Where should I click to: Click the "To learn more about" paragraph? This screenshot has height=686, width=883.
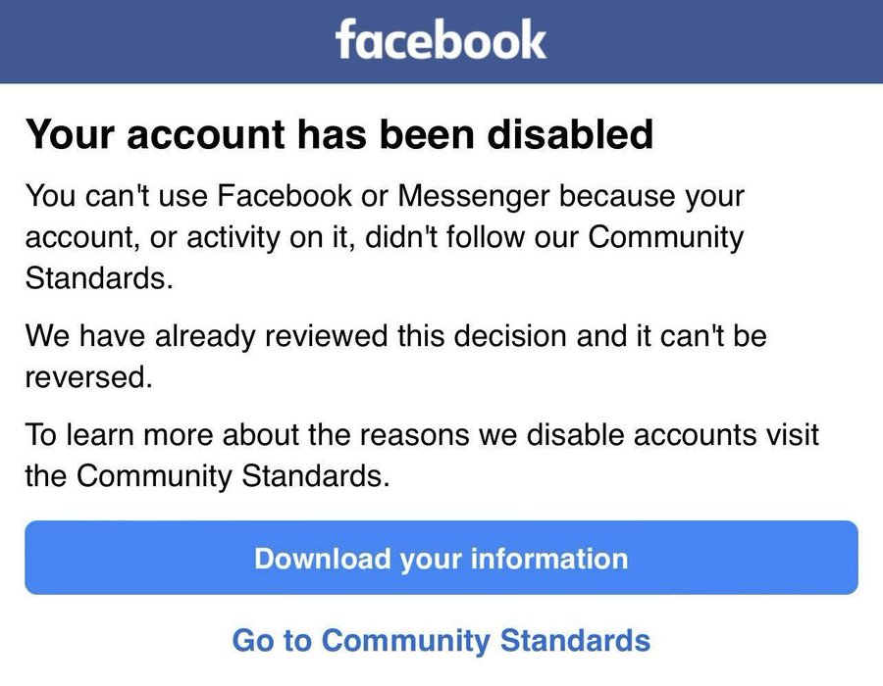(x=422, y=455)
